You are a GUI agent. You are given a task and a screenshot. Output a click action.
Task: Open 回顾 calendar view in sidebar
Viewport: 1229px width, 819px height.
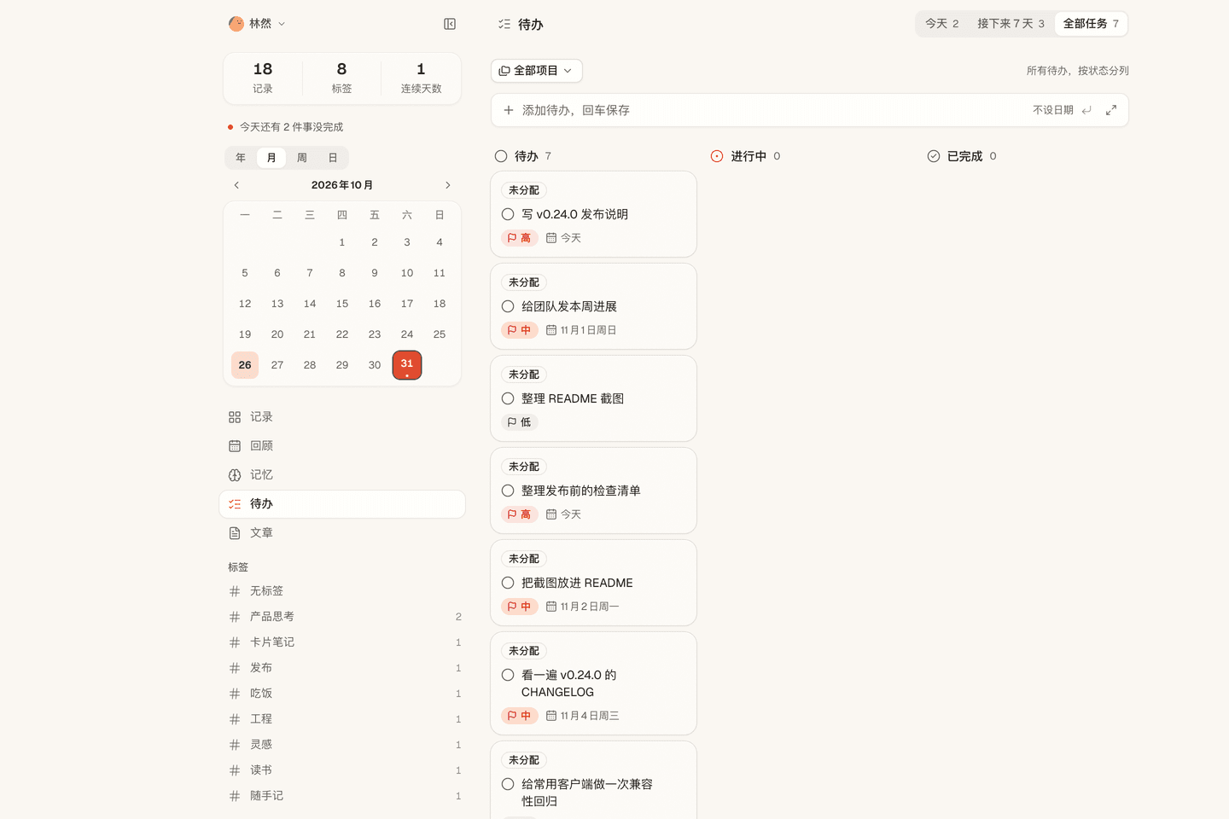click(x=342, y=446)
